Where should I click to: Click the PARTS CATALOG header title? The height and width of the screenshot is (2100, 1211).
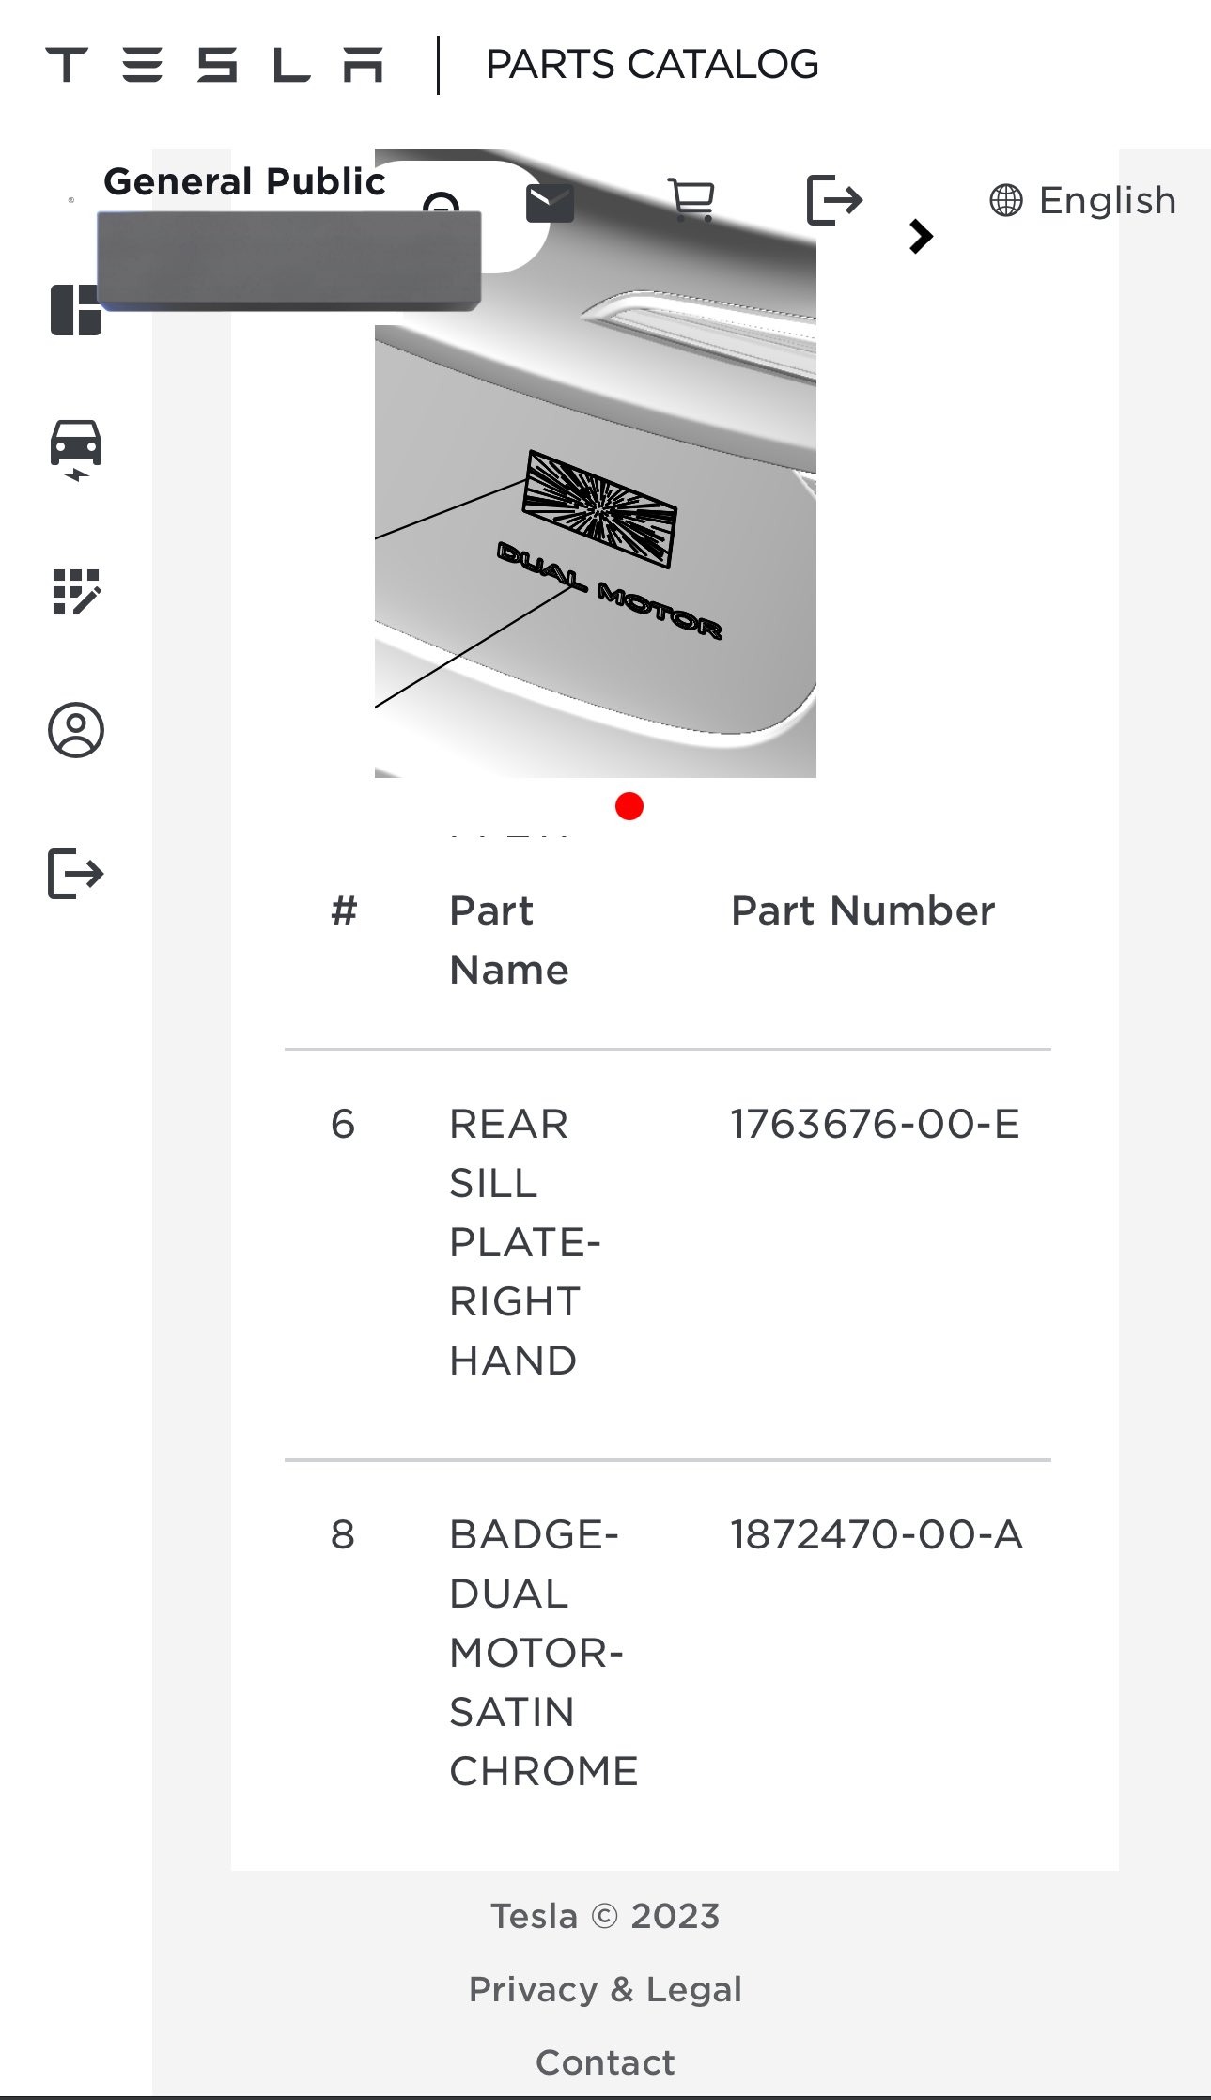click(x=652, y=65)
